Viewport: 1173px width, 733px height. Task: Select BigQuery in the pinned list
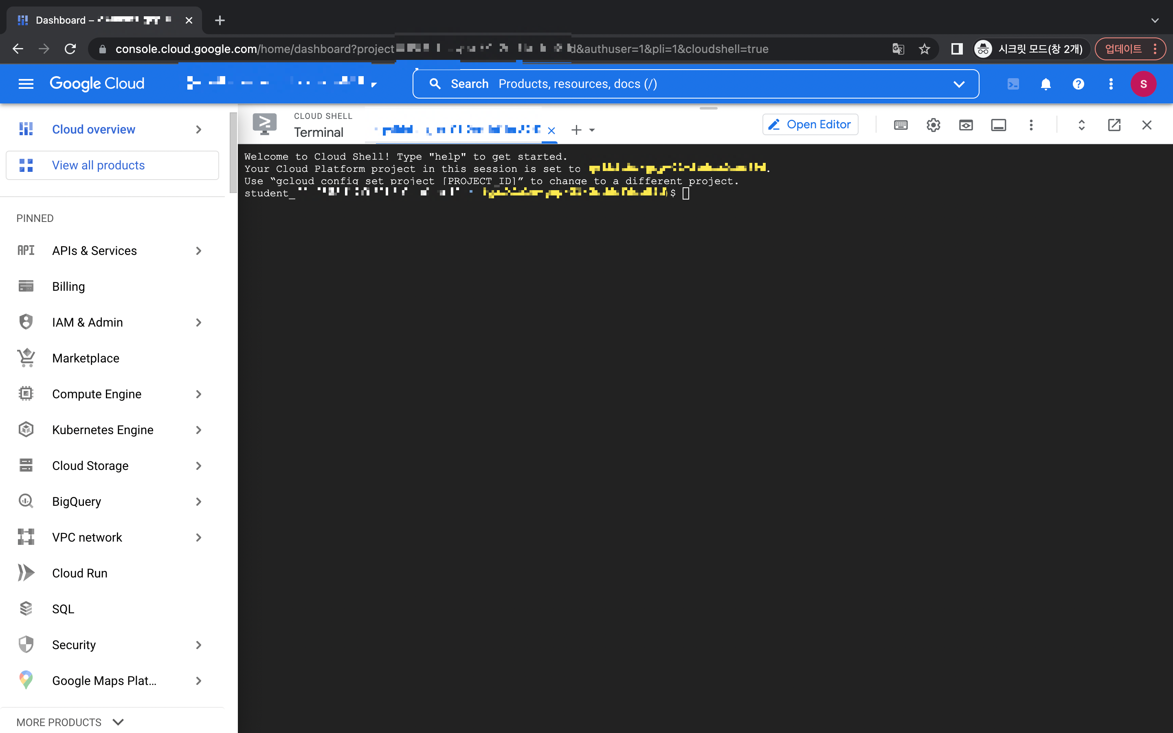click(x=77, y=501)
